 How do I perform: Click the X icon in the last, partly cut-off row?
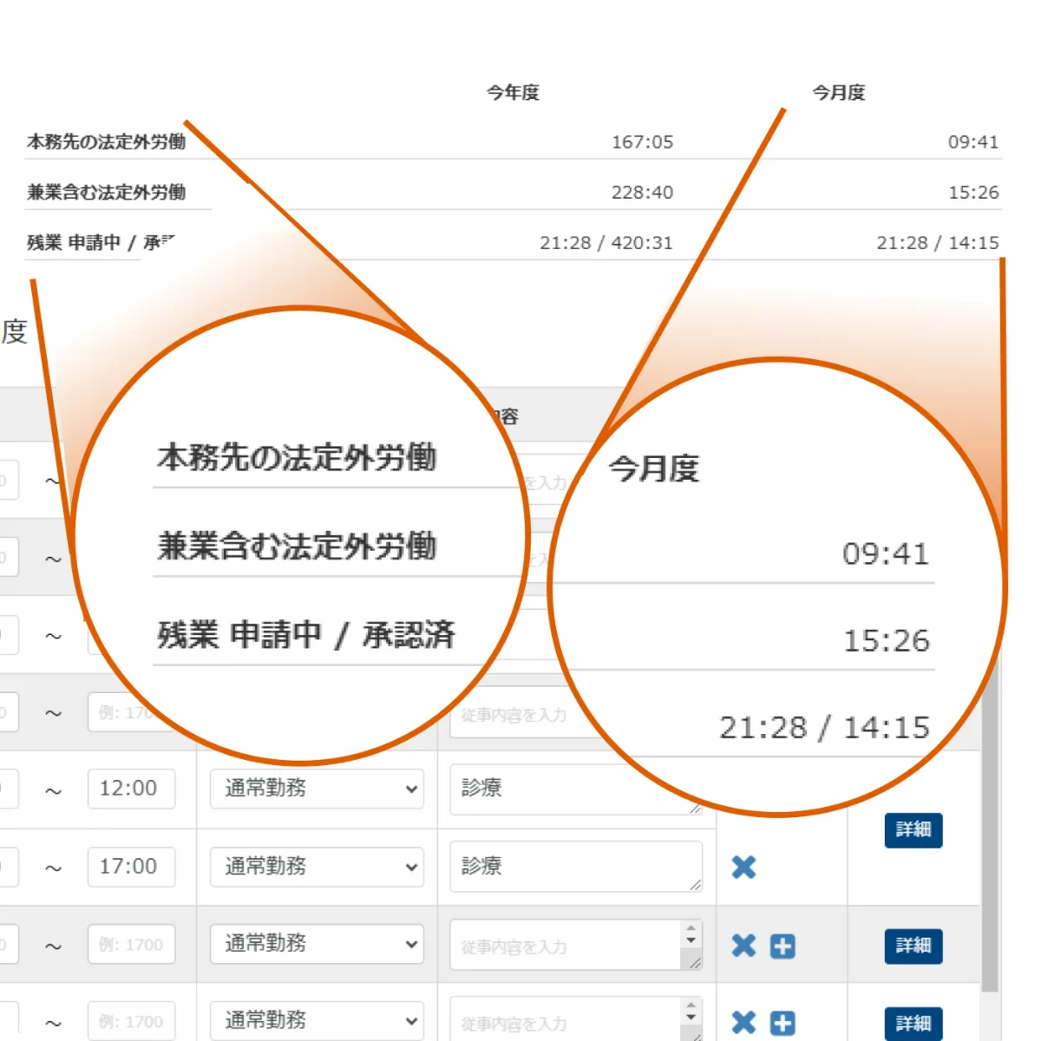[743, 1022]
